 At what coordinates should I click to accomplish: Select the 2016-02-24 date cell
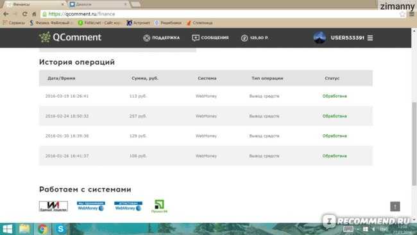(x=67, y=116)
